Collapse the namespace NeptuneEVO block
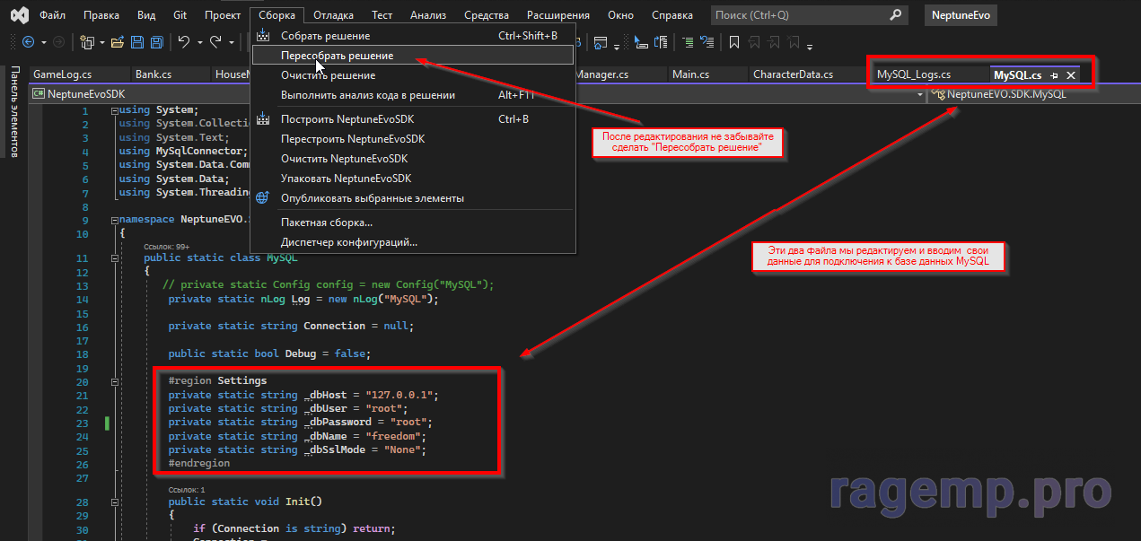Screen dimensions: 1141x541 coord(115,220)
